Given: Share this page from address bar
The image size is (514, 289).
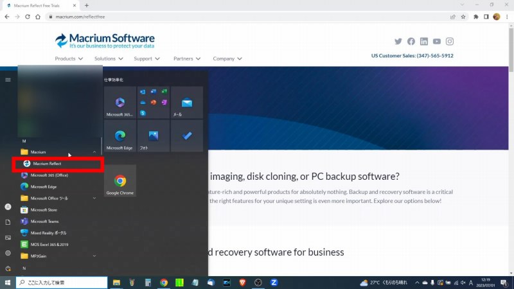Looking at the screenshot, I should (x=453, y=17).
